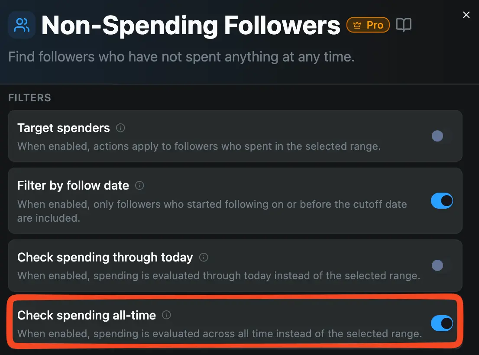Click the X icon to dismiss the dialog
Image resolution: width=479 pixels, height=355 pixels.
point(466,15)
